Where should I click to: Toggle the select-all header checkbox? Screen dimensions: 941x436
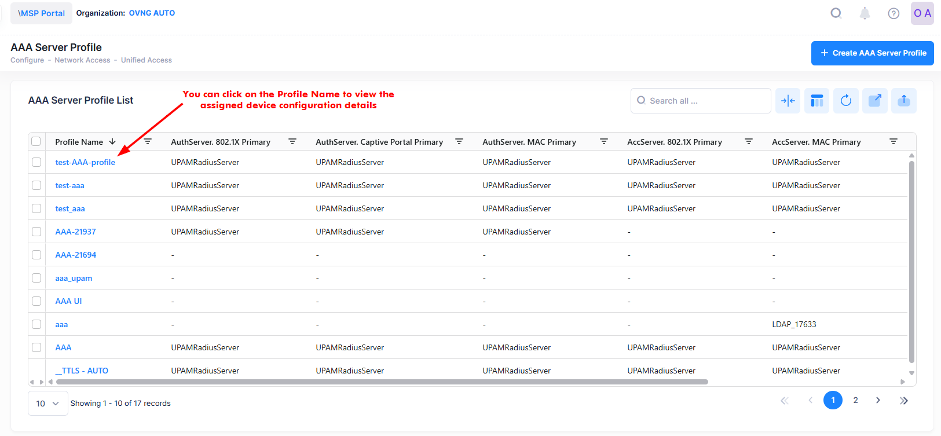[x=36, y=141]
